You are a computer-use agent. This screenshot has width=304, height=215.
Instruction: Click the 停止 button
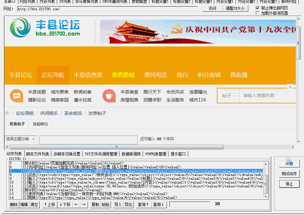(x=289, y=184)
